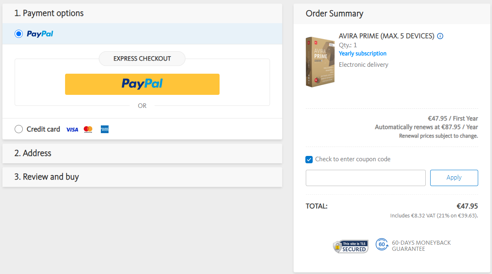492x274 pixels.
Task: Click the Avira Prime product box image
Action: tap(320, 61)
